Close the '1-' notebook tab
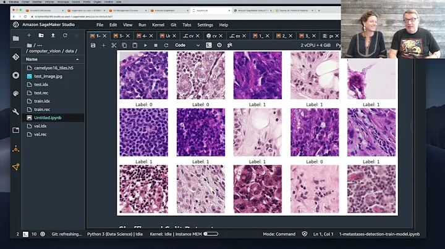This screenshot has height=249, width=445. click(104, 36)
